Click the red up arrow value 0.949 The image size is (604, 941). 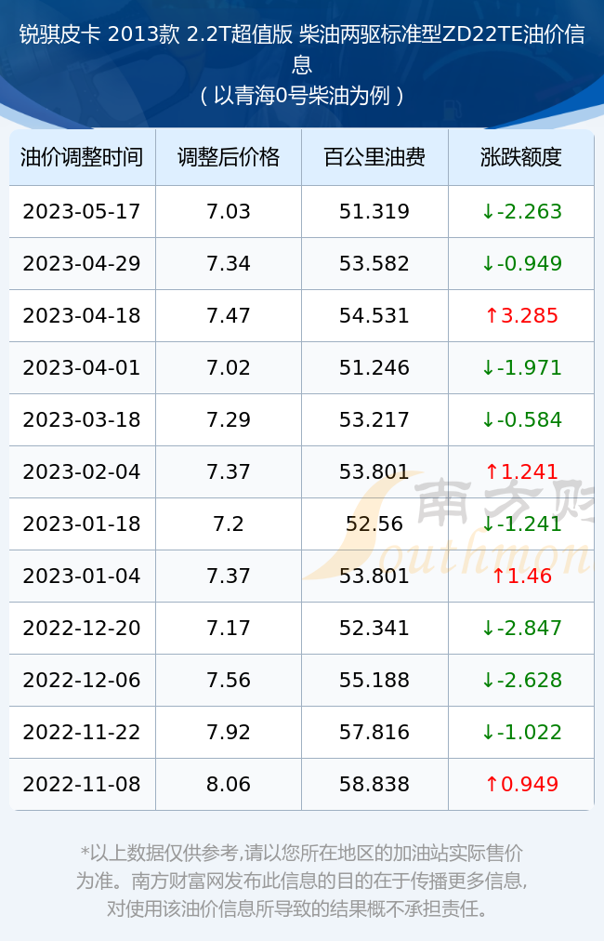coord(522,784)
